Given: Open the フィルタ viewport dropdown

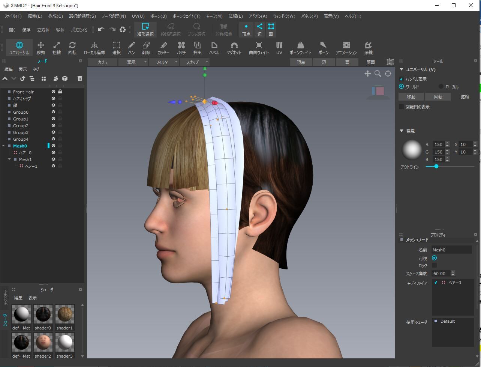Looking at the screenshot, I should [164, 62].
